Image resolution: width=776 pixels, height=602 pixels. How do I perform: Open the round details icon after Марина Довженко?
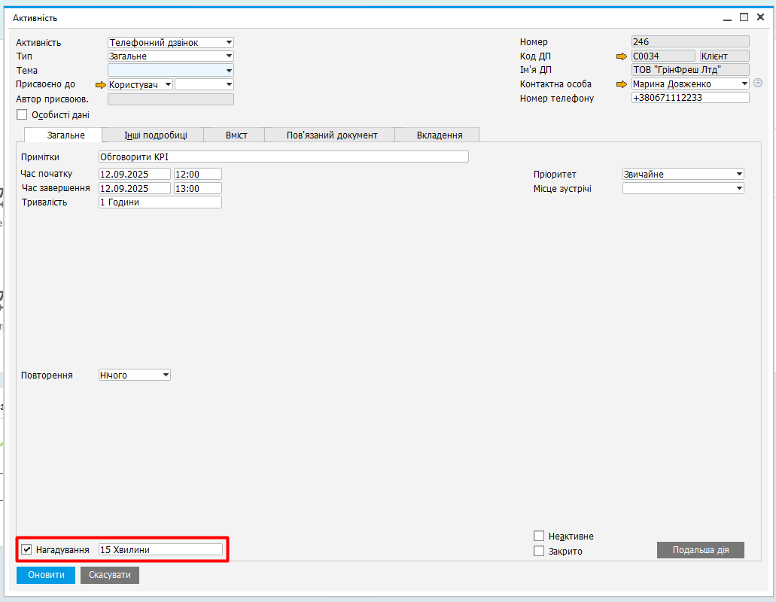(x=758, y=84)
